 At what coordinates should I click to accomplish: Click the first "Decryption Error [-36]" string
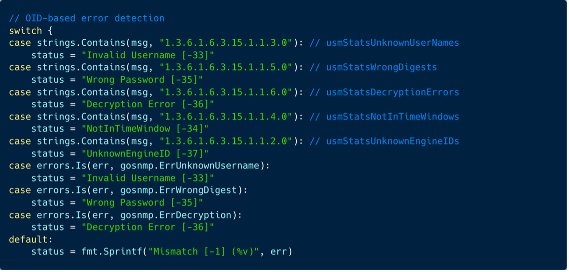click(x=148, y=105)
